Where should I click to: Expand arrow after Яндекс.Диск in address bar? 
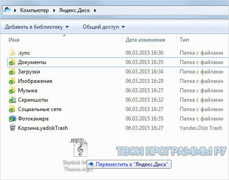pyautogui.click(x=95, y=10)
